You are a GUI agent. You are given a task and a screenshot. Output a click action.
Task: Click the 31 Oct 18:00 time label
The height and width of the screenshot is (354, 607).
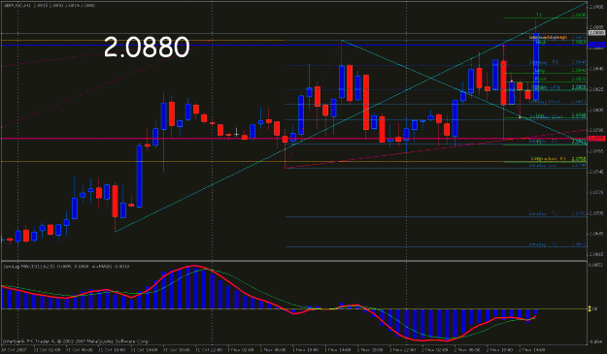(177, 350)
